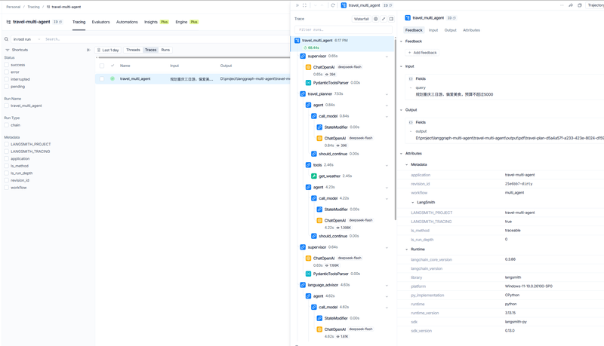Tick the success status checkbox
This screenshot has width=604, height=346.
coord(7,65)
